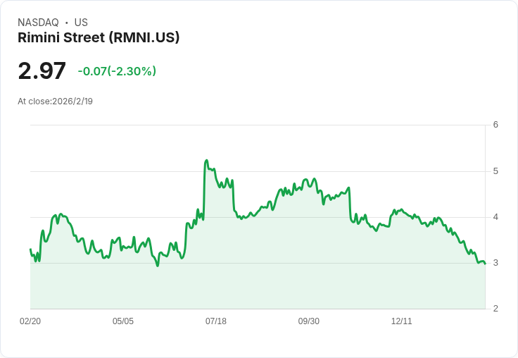The width and height of the screenshot is (518, 358).
Task: Click the y-axis value 6
Action: 495,125
